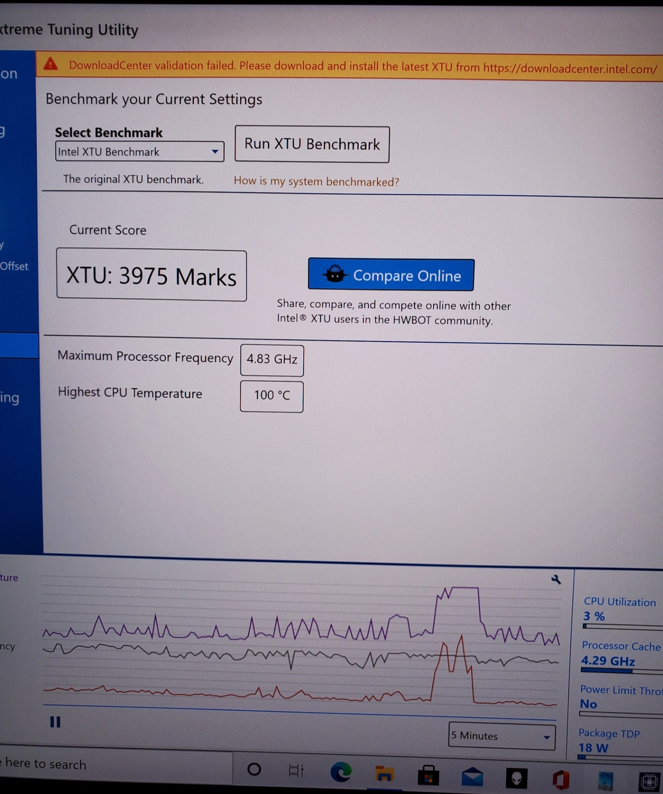
Task: Click the Power Limit Throttling 'No' readout
Action: [x=621, y=697]
